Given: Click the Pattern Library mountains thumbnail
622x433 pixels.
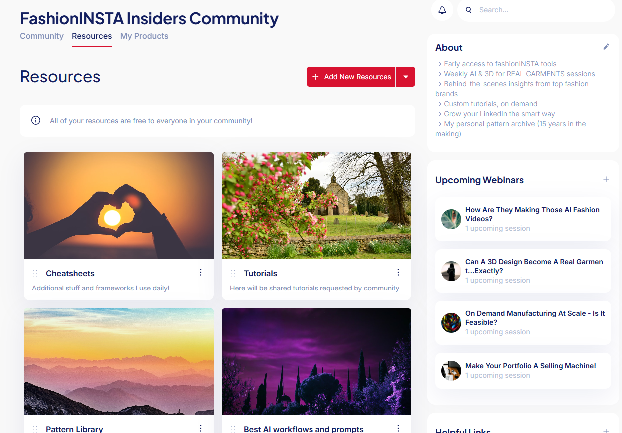Looking at the screenshot, I should point(119,362).
